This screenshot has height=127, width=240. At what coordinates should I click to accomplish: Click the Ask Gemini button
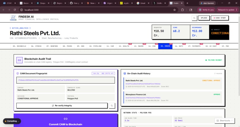pyautogui.click(x=208, y=3)
